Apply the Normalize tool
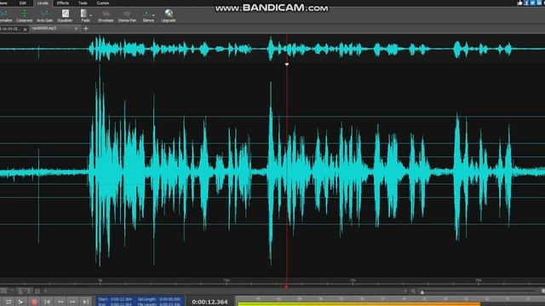The image size is (545, 306). coord(5,16)
